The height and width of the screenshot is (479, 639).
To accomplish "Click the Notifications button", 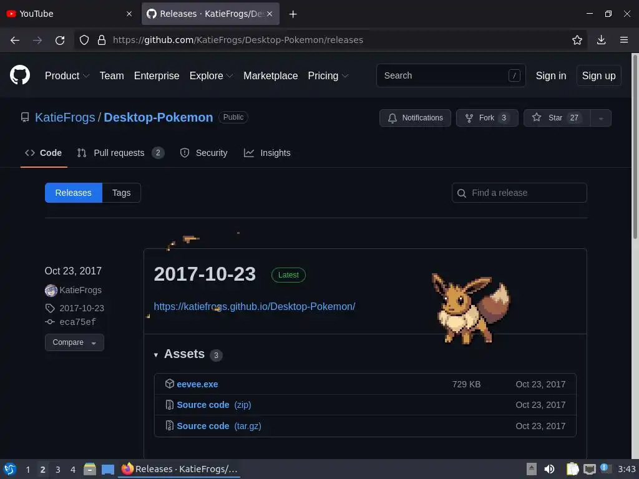I will [x=415, y=118].
